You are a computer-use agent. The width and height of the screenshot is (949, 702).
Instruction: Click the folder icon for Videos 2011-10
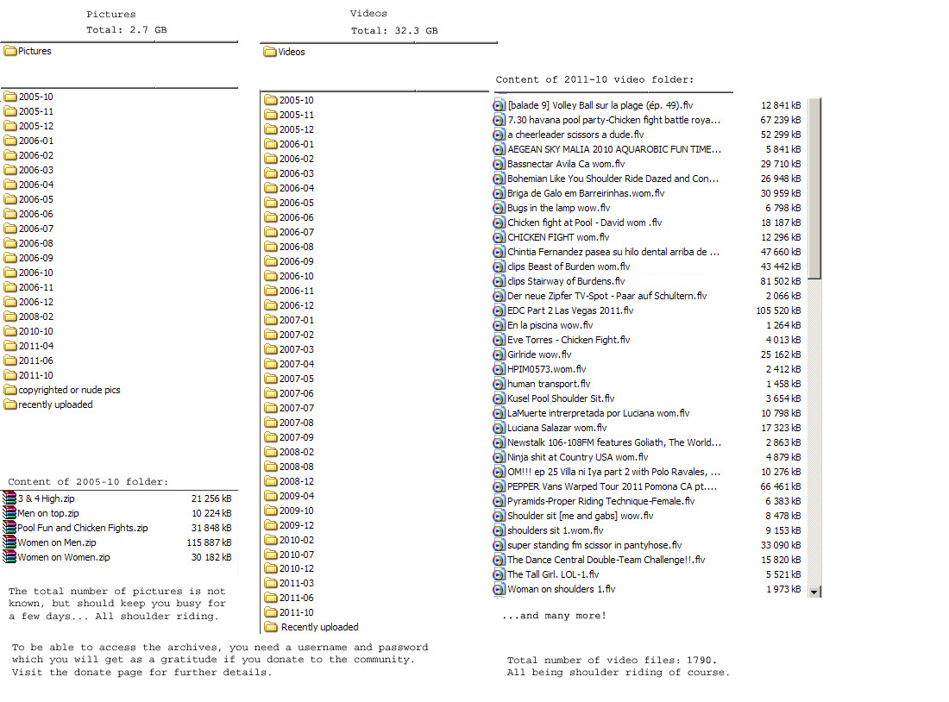tap(271, 612)
